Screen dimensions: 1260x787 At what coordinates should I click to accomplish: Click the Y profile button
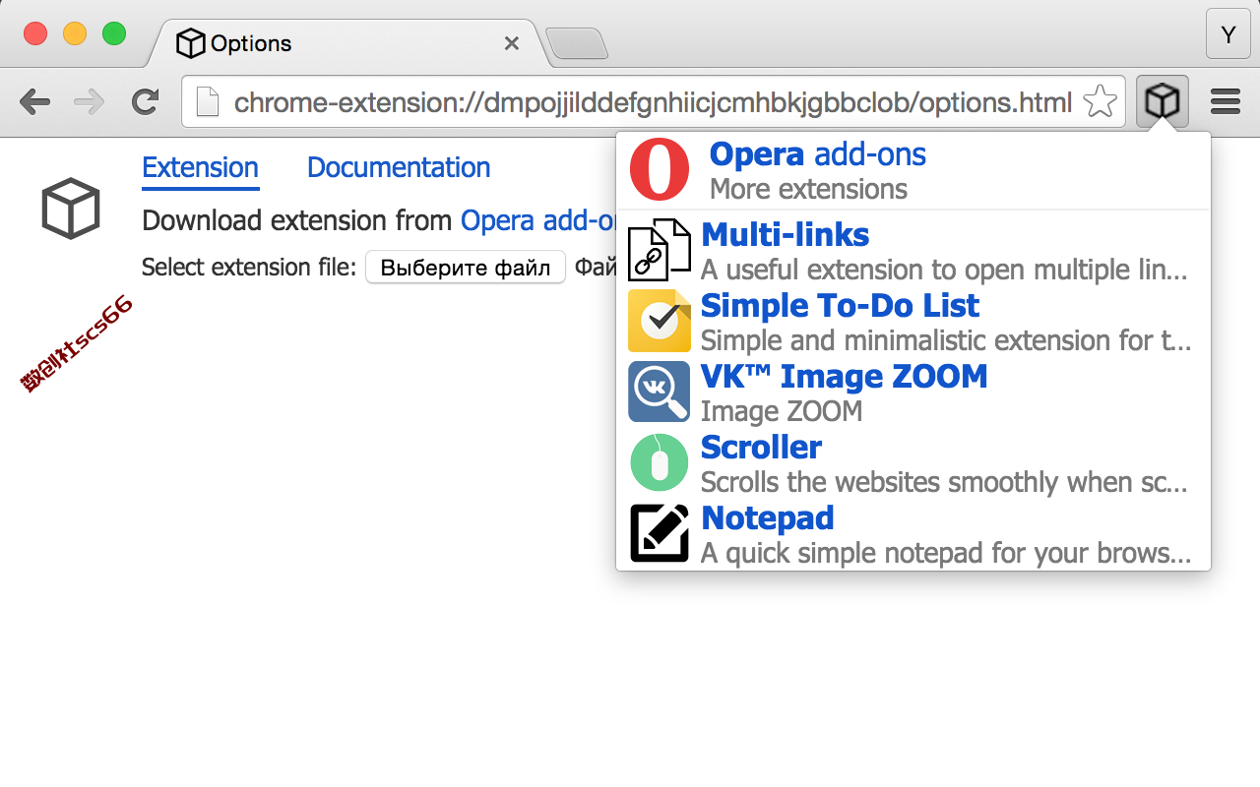[x=1228, y=35]
